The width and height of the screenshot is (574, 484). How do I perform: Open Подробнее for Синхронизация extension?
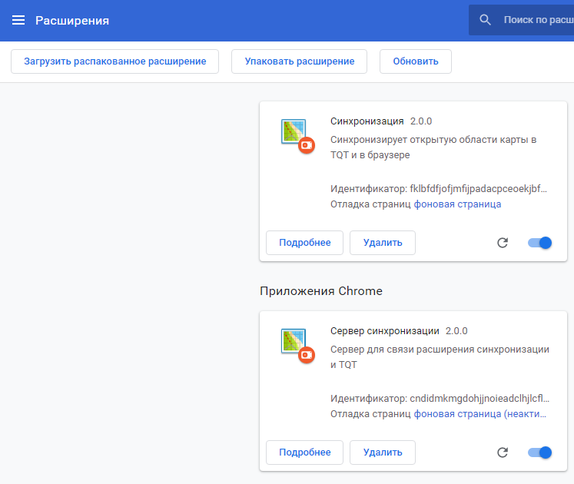coord(304,243)
